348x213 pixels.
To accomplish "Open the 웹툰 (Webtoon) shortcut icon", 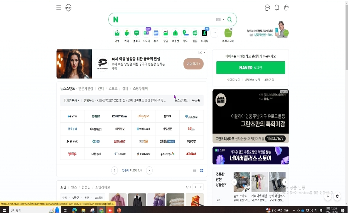I will pos(195,33).
